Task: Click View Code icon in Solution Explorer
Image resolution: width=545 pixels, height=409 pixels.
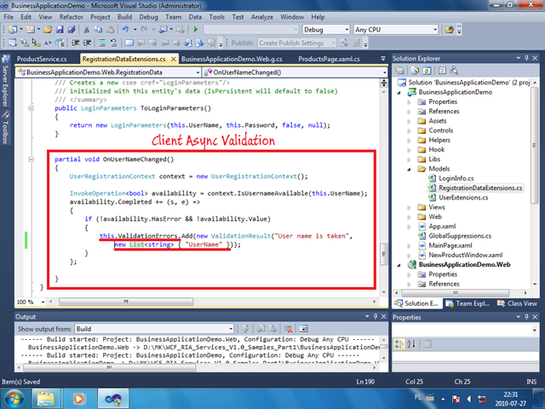Action: click(x=442, y=71)
